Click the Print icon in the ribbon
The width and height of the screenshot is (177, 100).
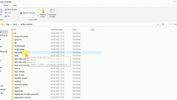click(x=6, y=13)
